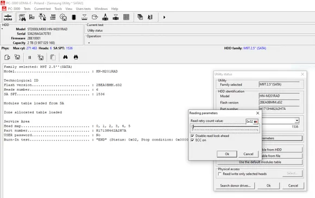Click the Select... button in Physical access

(x=292, y=174)
